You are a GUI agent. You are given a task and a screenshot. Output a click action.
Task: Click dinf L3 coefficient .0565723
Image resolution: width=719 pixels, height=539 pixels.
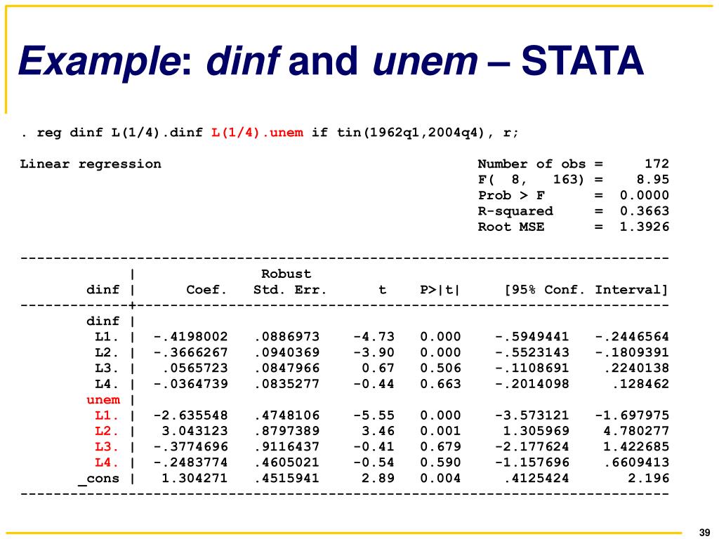pos(195,368)
